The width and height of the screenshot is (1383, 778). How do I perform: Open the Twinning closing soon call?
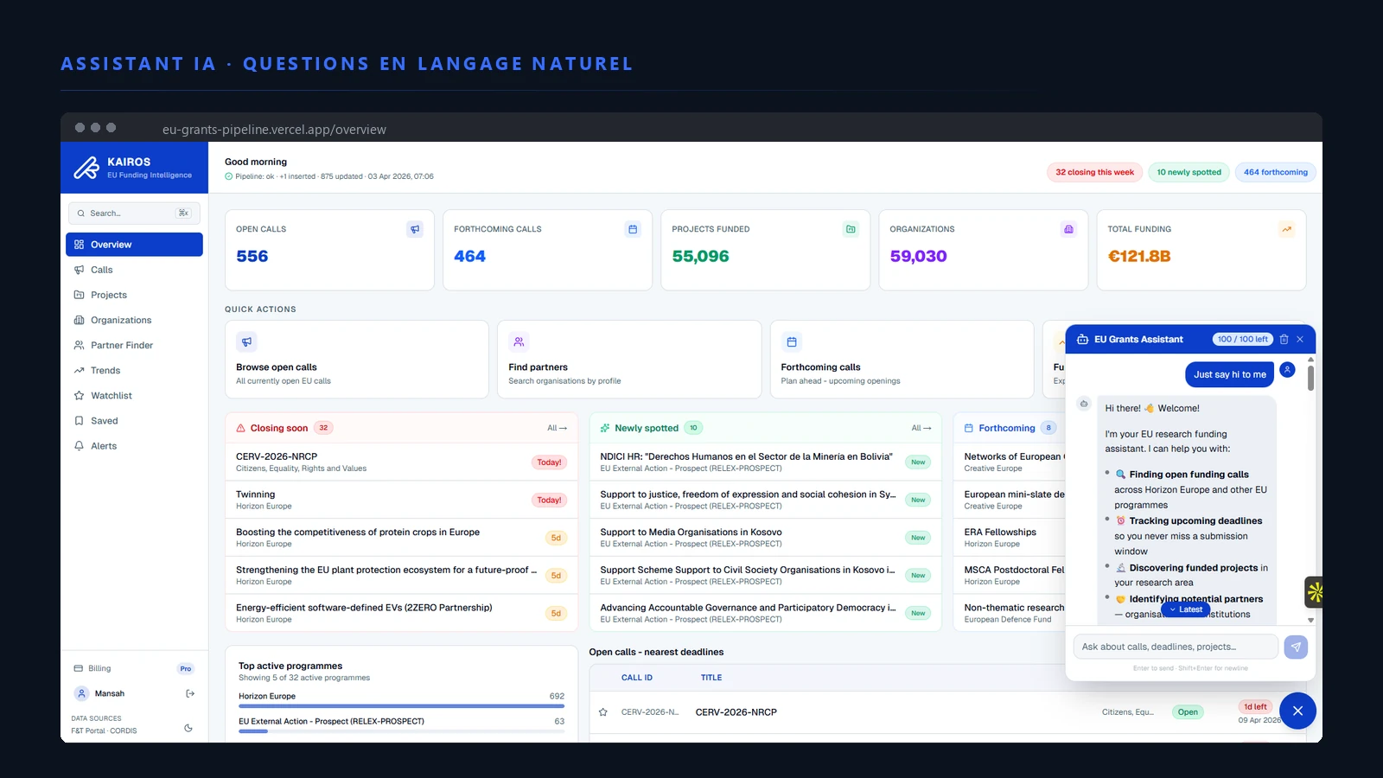pyautogui.click(x=401, y=500)
